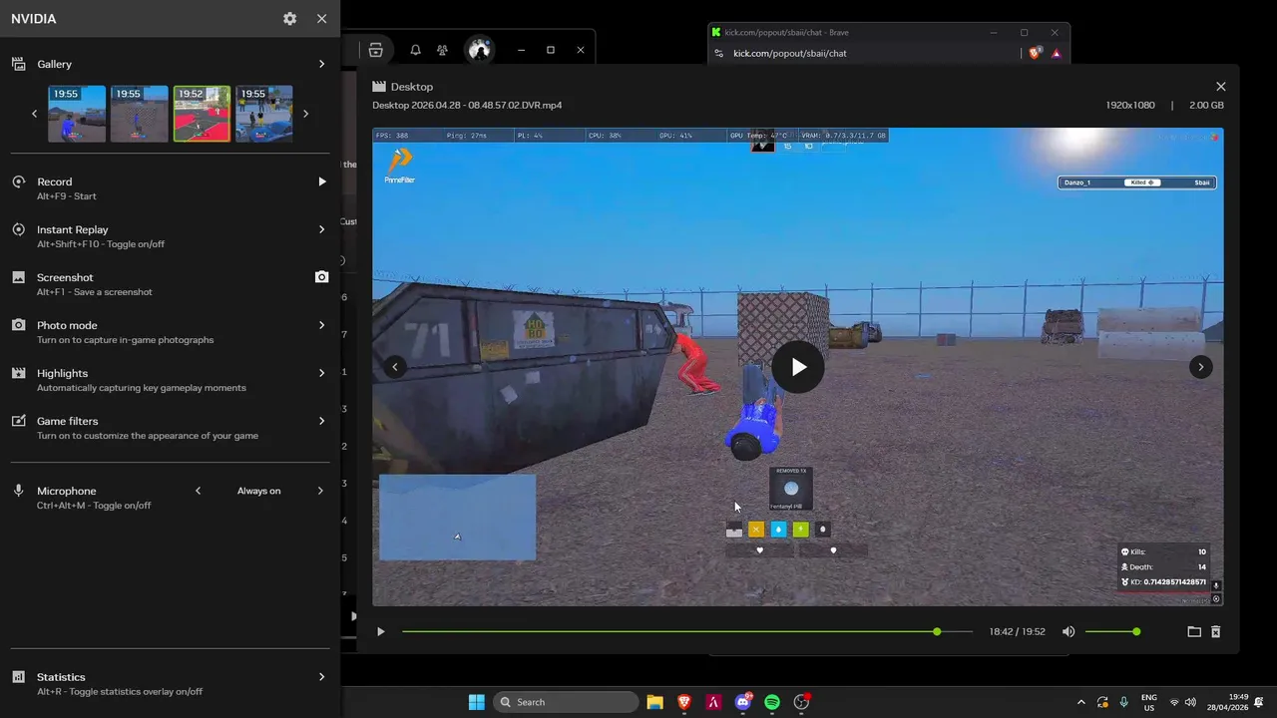
Task: Open Photo mode entry
Action: click(170, 331)
